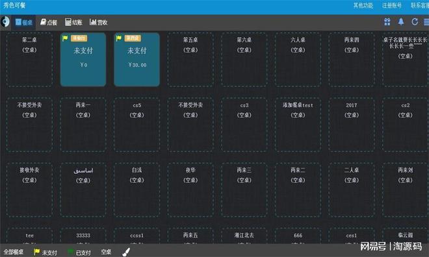Click the brush icon in the bottom bar
This screenshot has width=429, height=257.
click(x=126, y=252)
